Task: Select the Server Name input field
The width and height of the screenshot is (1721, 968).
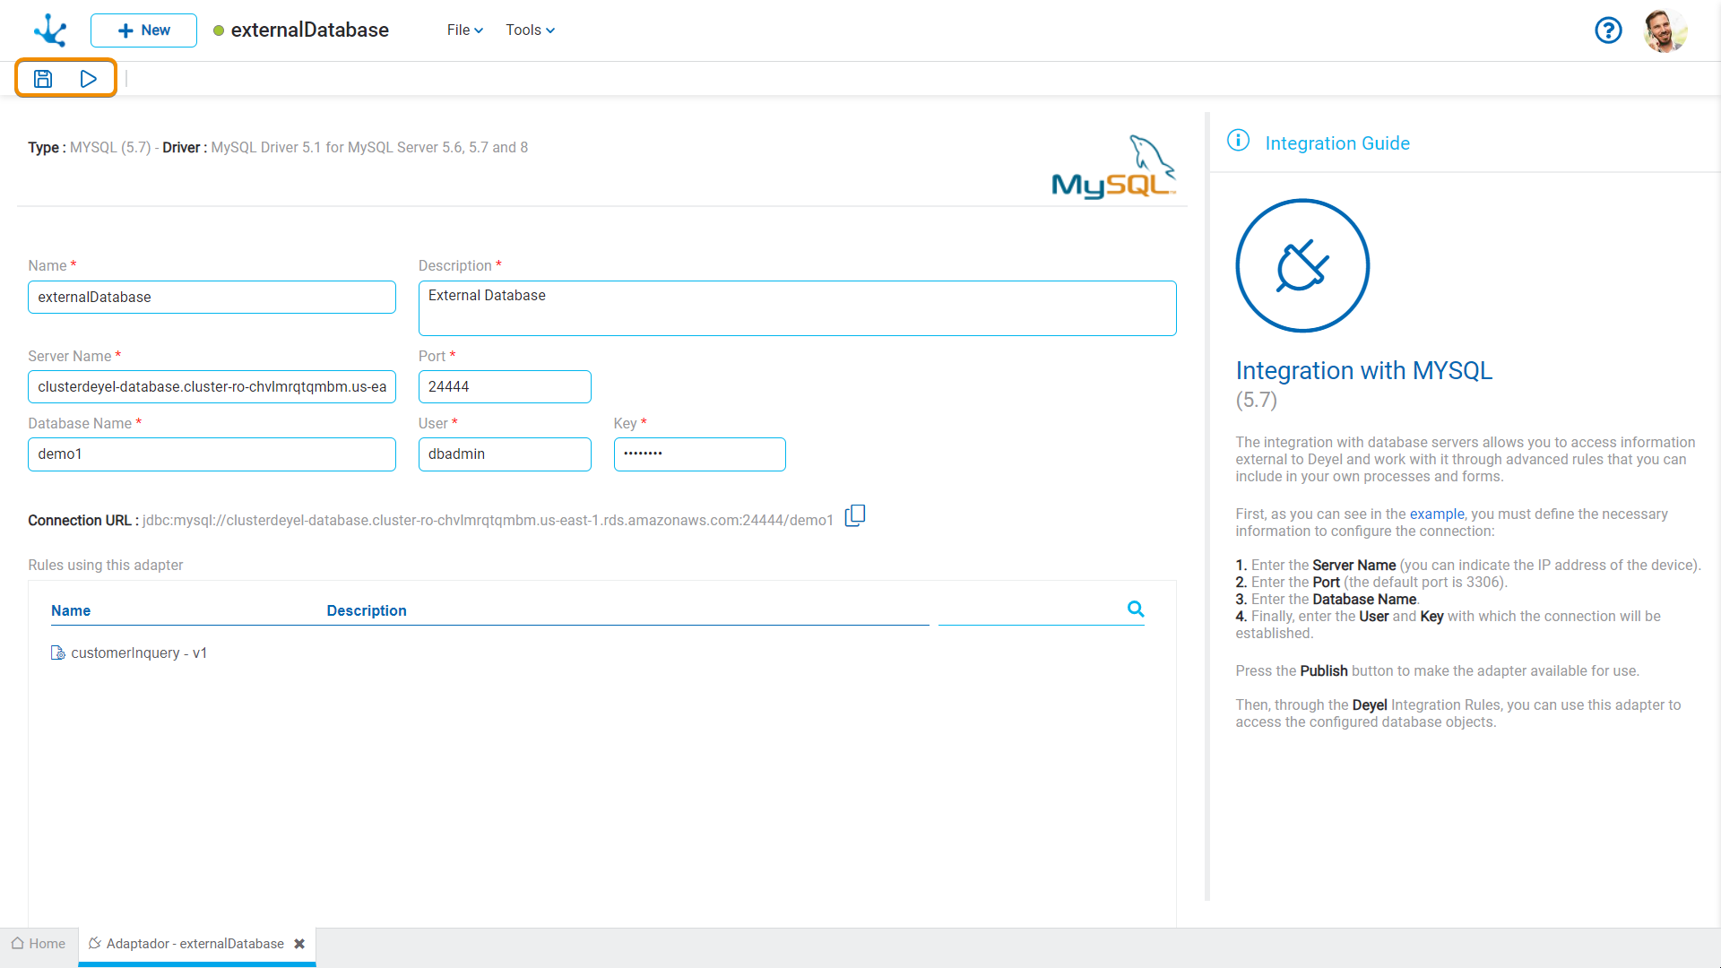Action: pyautogui.click(x=211, y=385)
